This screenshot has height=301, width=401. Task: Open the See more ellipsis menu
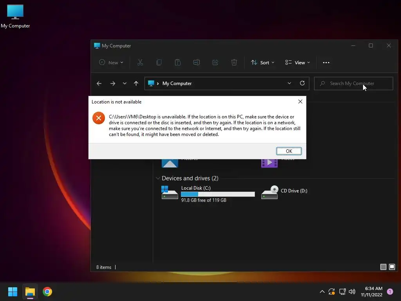tap(326, 62)
